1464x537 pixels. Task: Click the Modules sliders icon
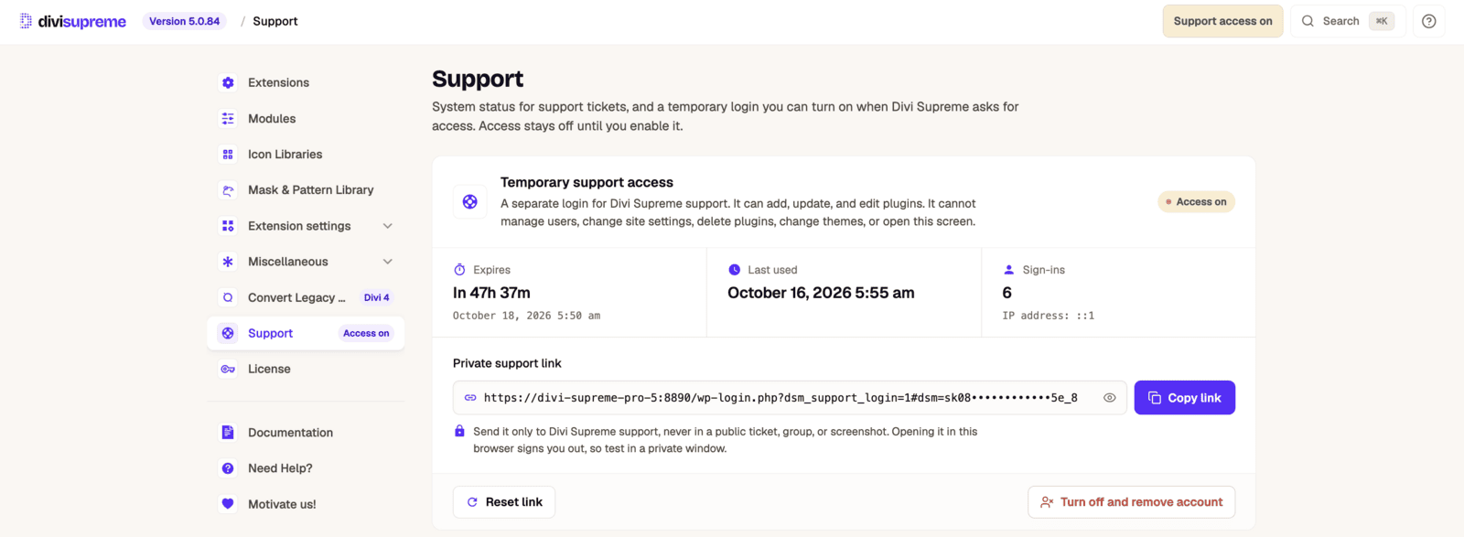coord(228,119)
